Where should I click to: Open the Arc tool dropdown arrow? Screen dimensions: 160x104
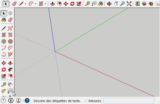pyautogui.click(x=35, y=4)
